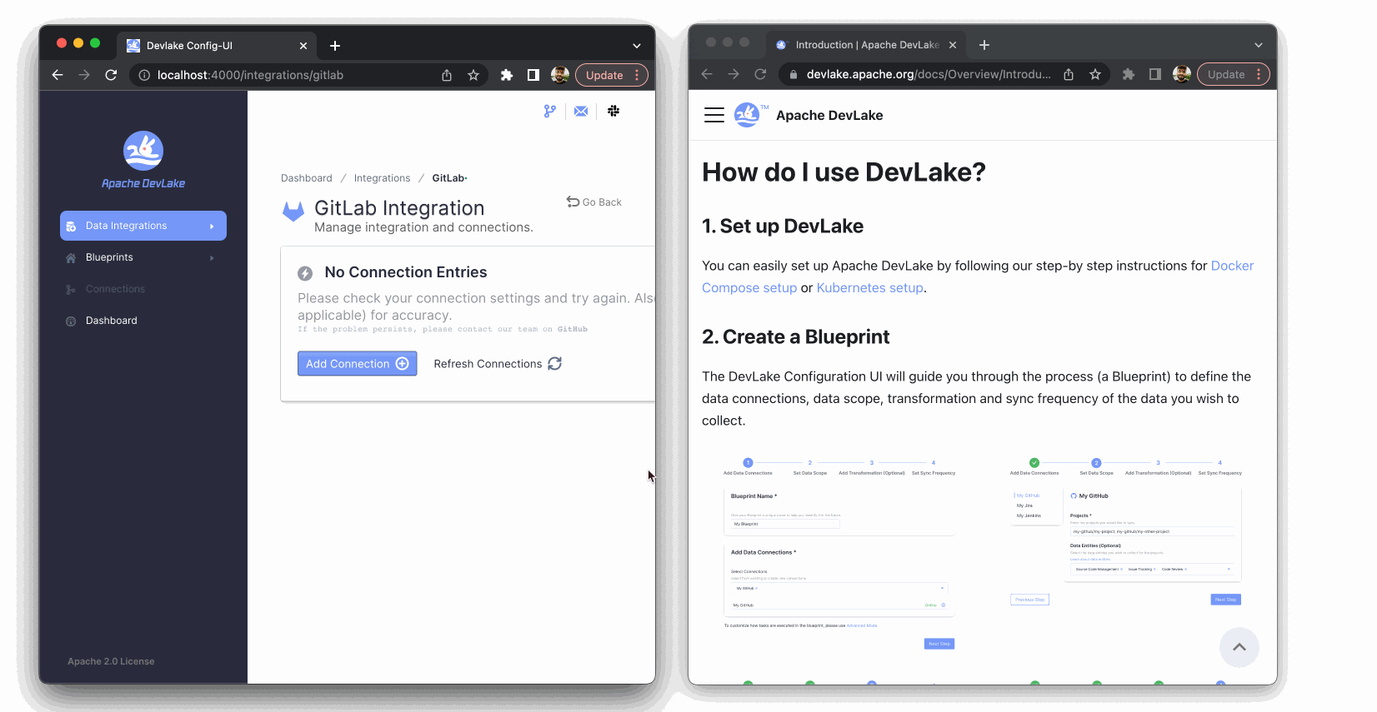Open the Slack icon in header
The image size is (1377, 712).
[613, 111]
